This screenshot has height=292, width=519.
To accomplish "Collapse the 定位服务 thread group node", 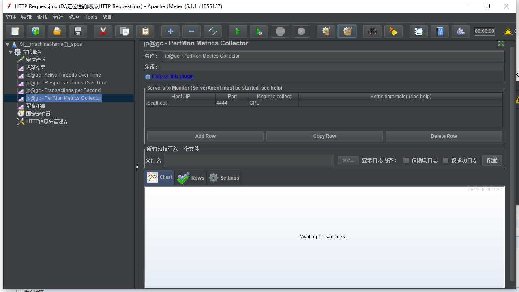I will click(11, 52).
